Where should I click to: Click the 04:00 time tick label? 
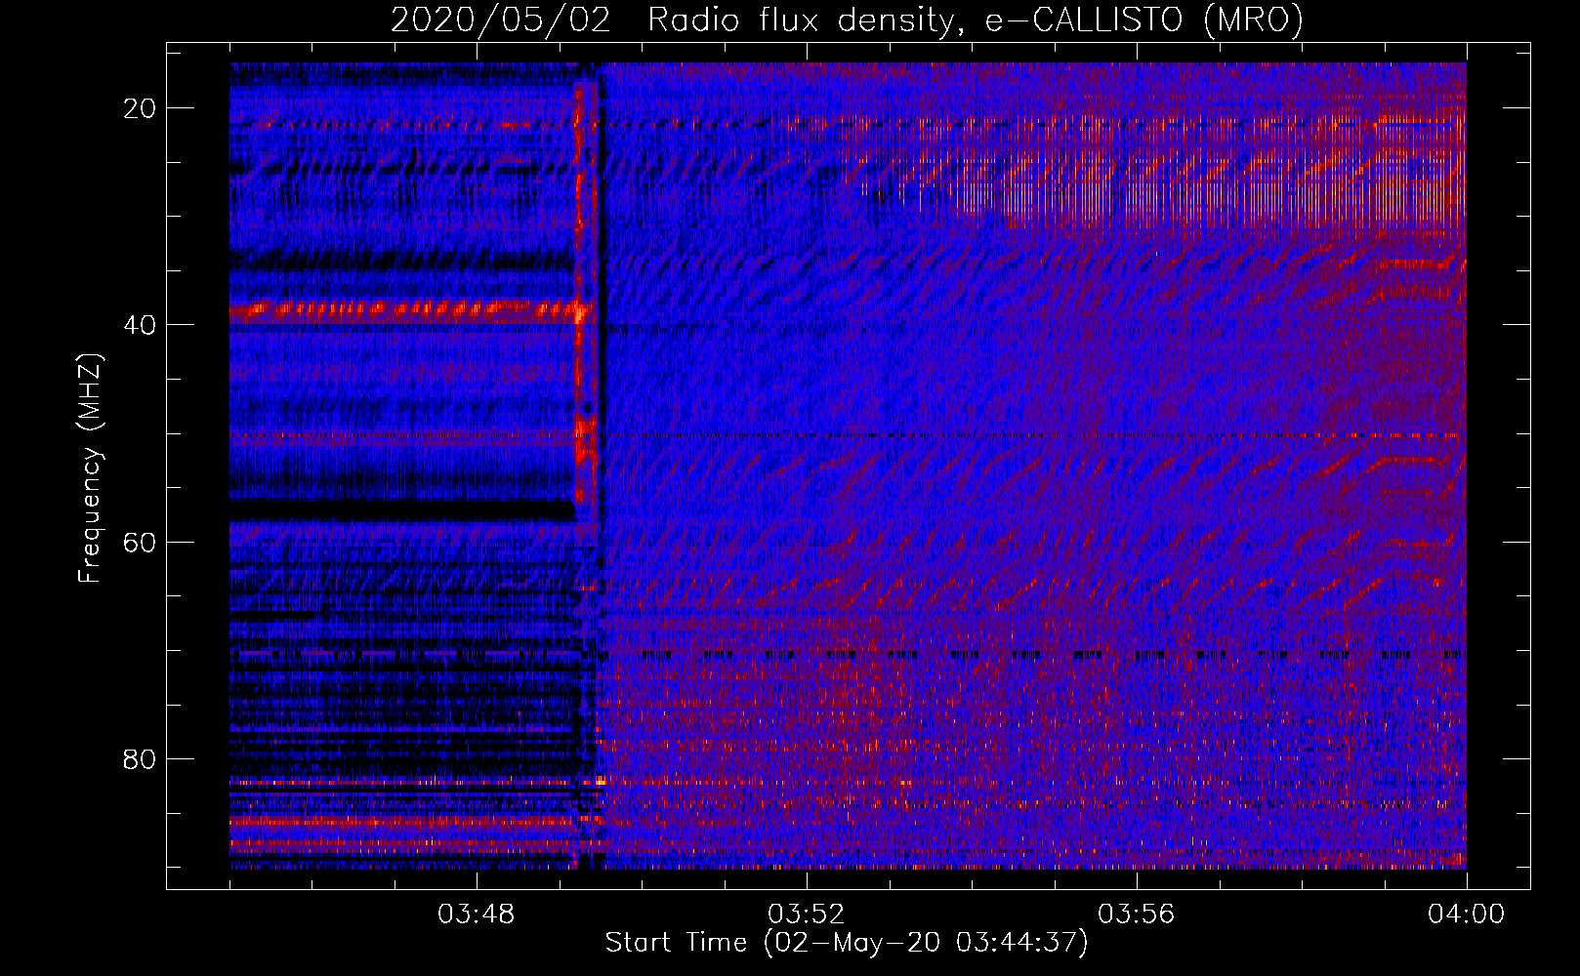coord(1466,915)
